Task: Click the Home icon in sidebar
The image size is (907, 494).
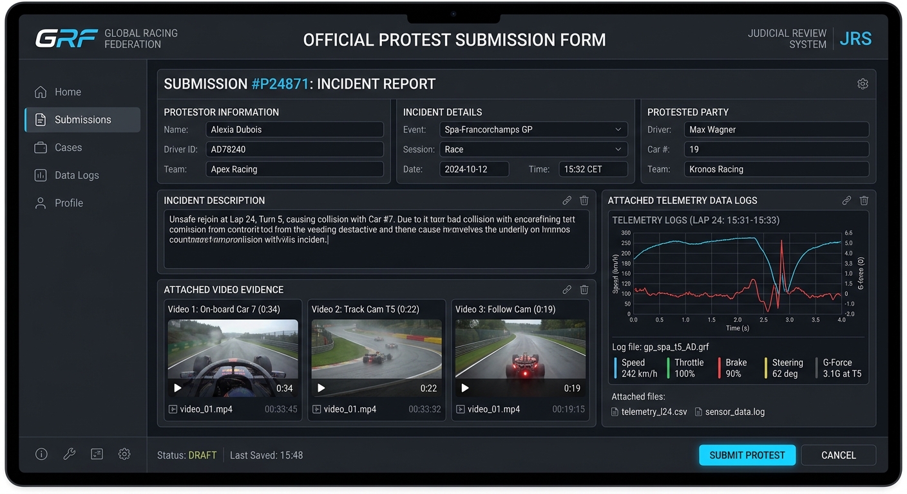Action: point(41,92)
